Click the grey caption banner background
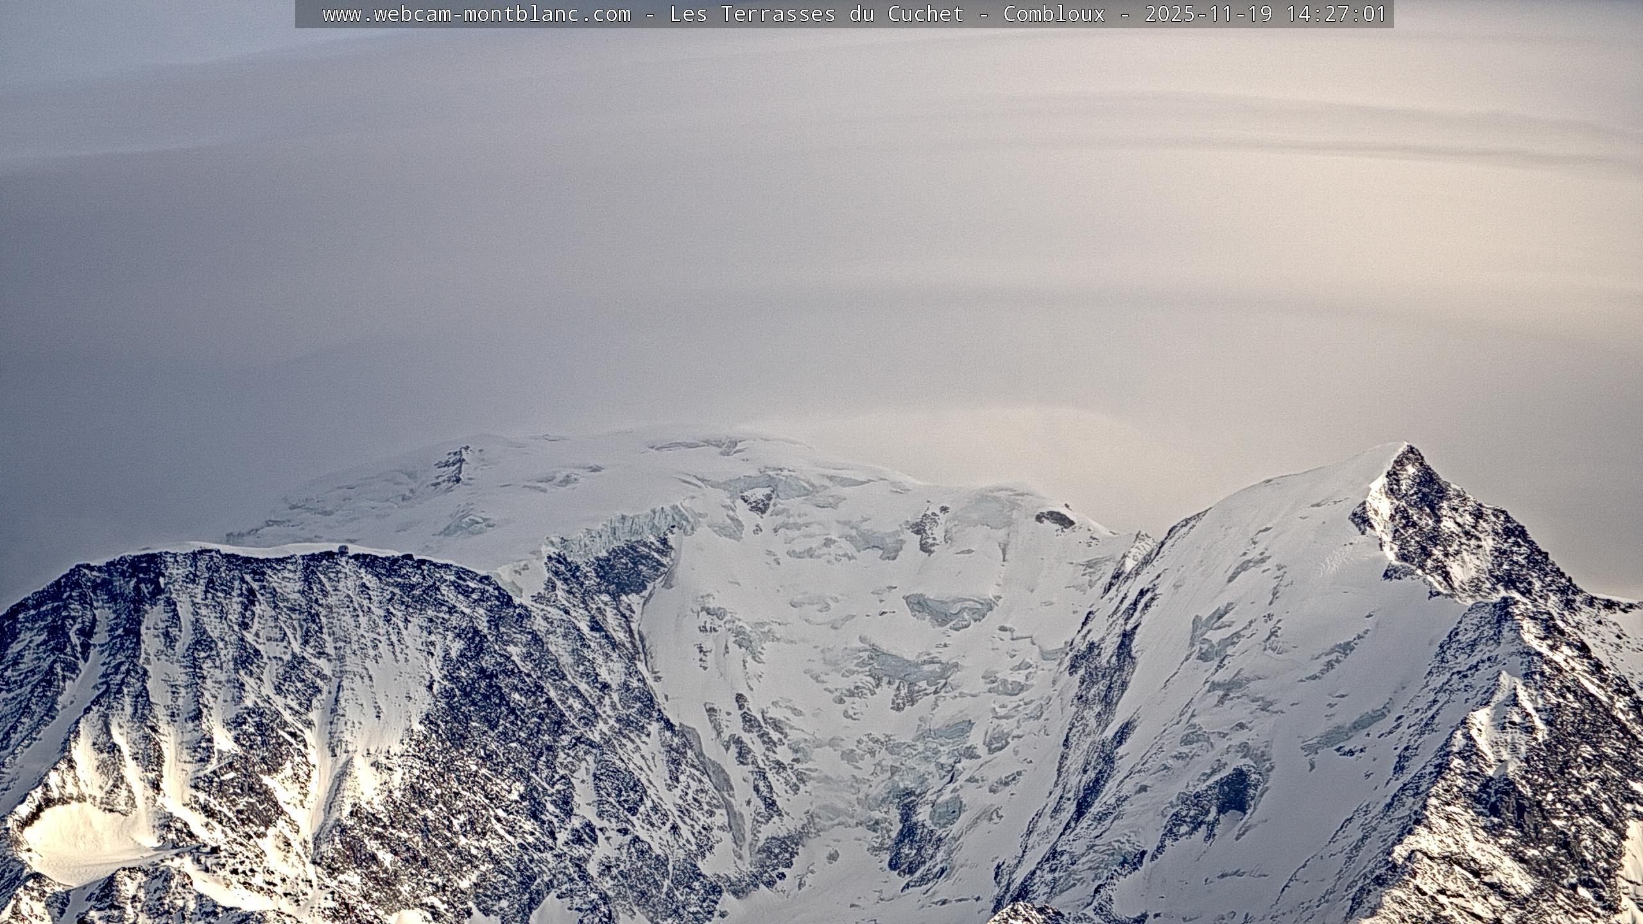 309,14
